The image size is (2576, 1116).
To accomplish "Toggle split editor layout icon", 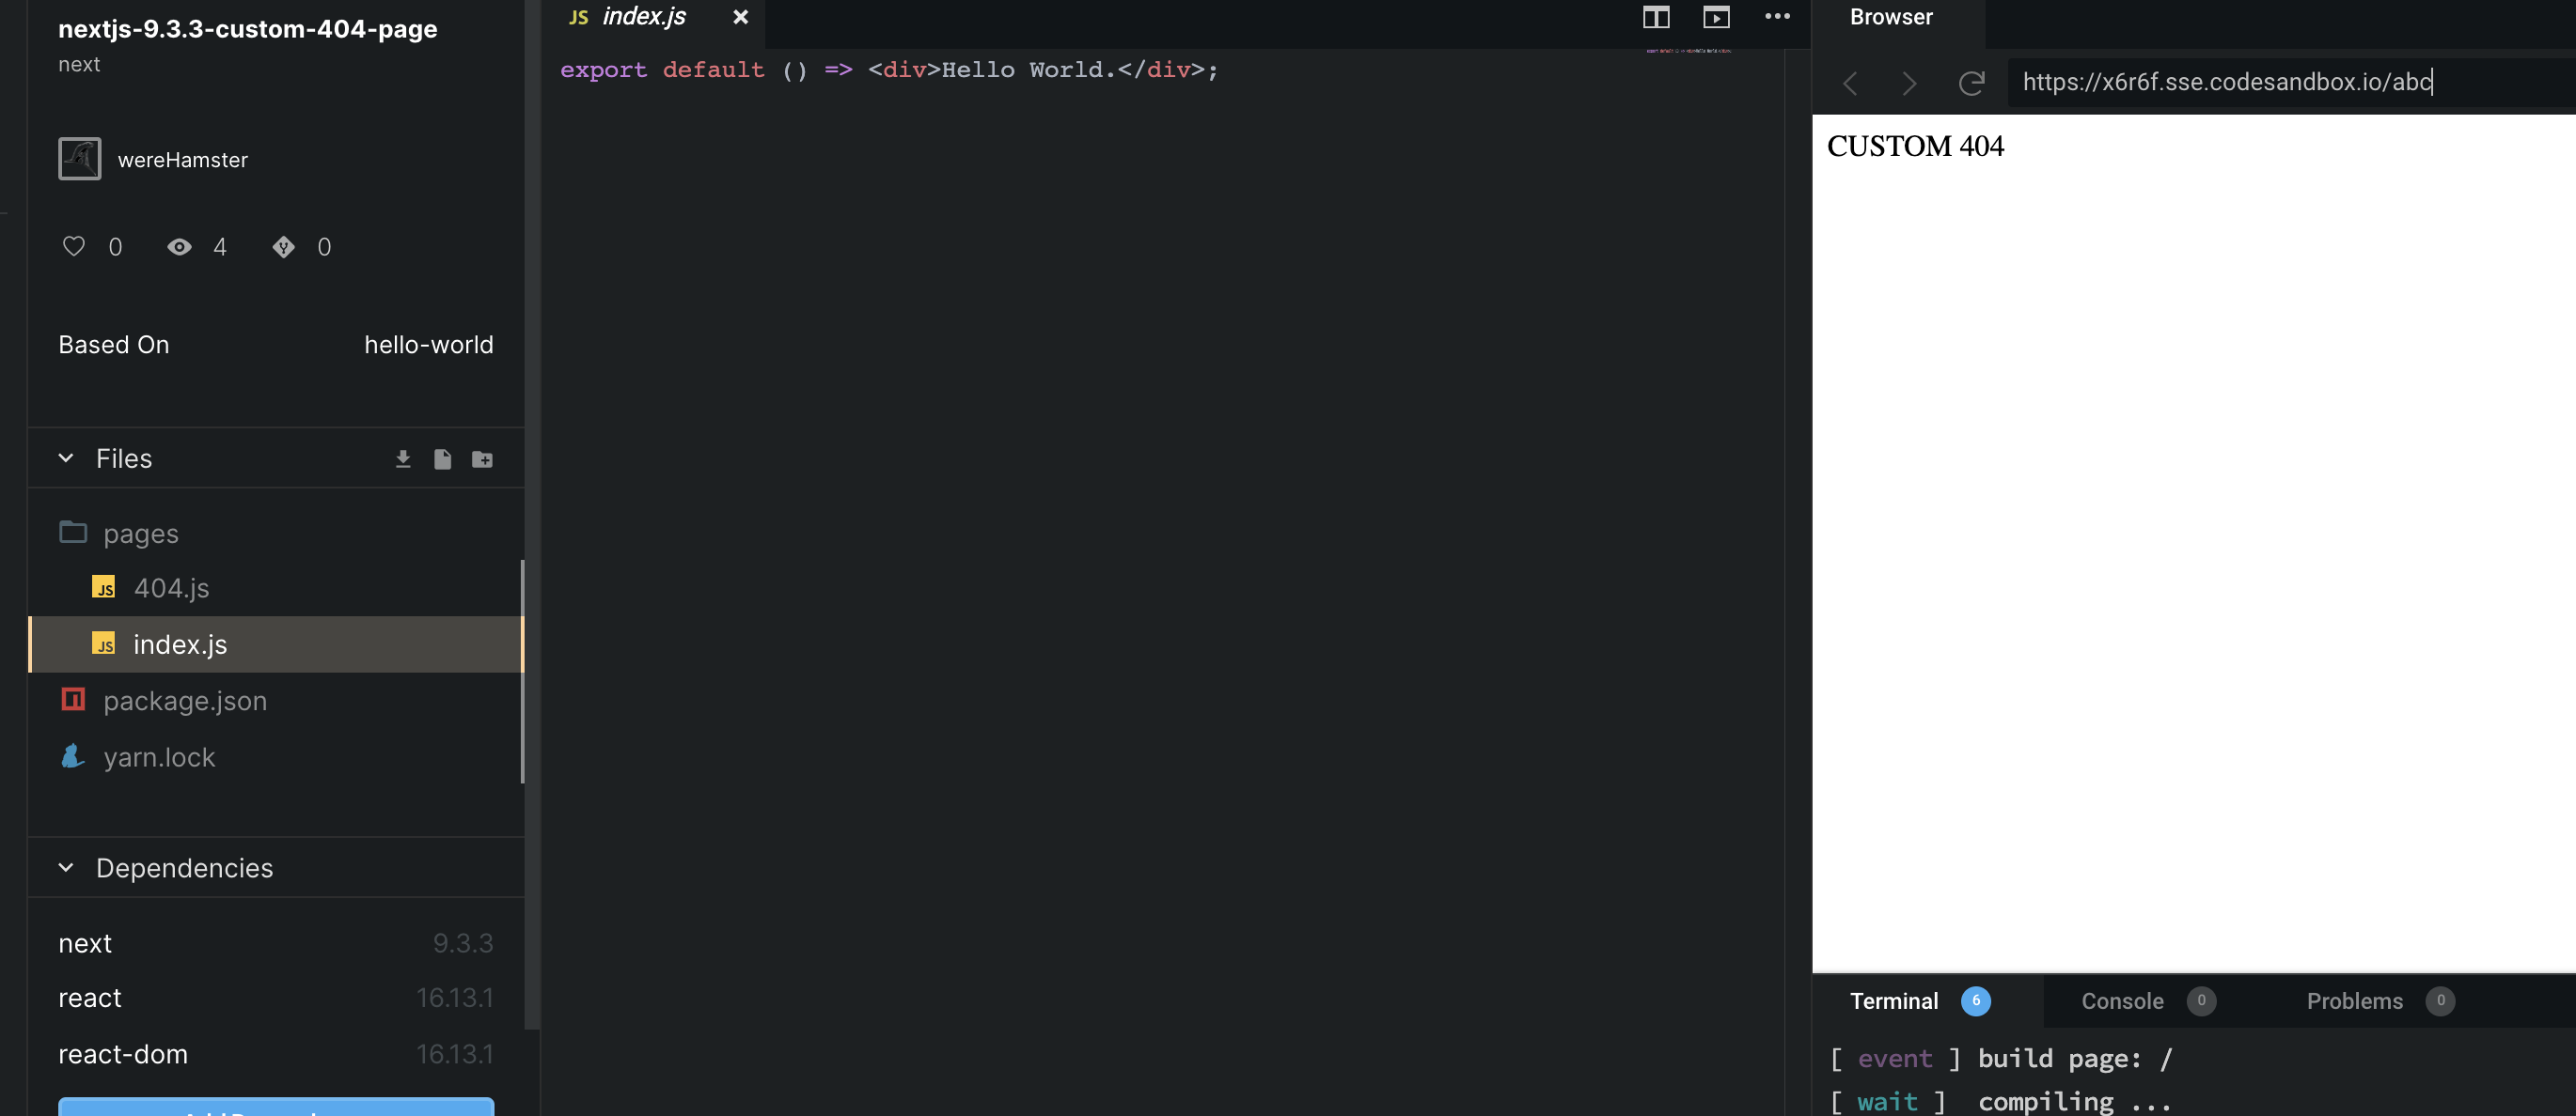I will click(x=1656, y=17).
